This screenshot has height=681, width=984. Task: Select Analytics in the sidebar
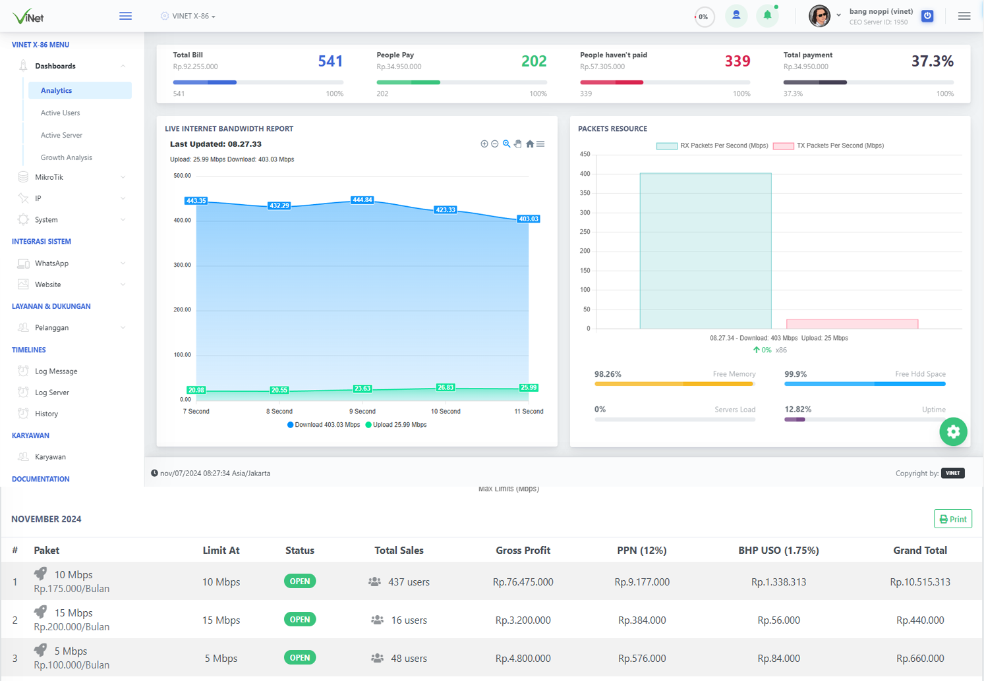click(80, 90)
